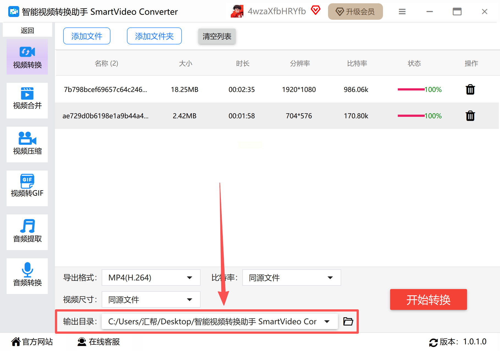This screenshot has width=500, height=351.
Task: Click the 170.80k bitrate cell
Action: pyautogui.click(x=356, y=116)
